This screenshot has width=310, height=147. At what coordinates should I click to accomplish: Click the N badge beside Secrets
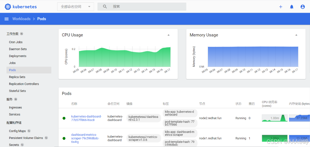(22, 145)
